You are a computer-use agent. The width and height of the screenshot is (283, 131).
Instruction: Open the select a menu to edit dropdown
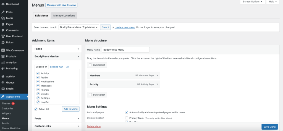[x=79, y=27]
